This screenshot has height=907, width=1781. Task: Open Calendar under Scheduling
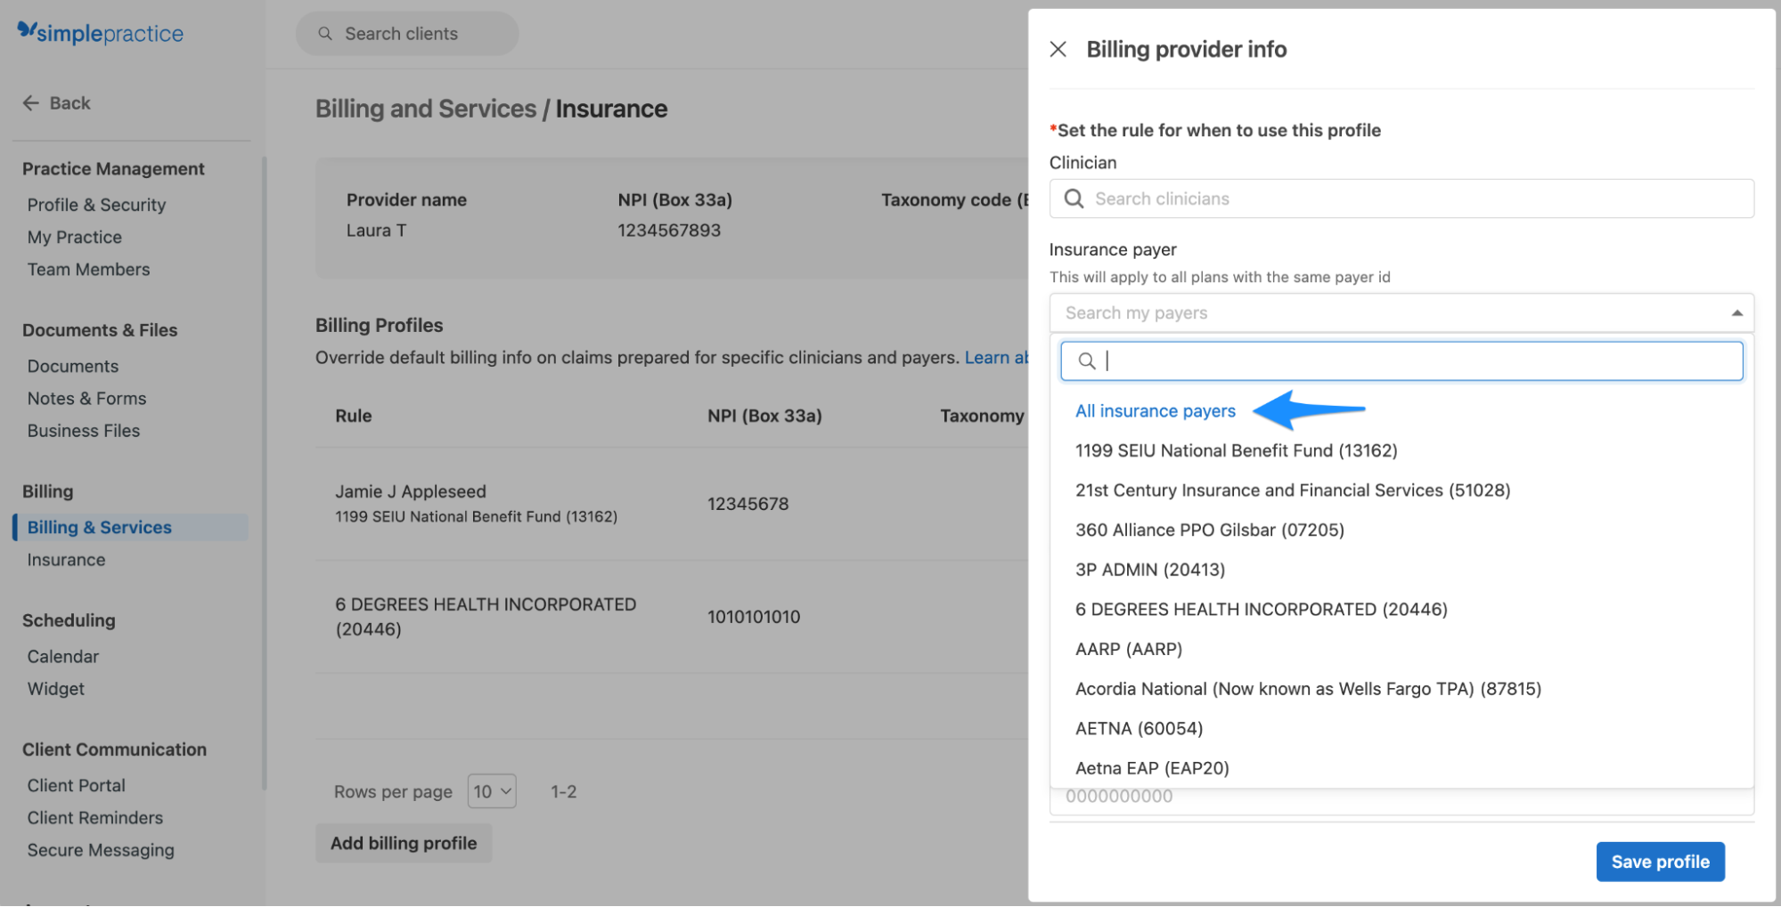click(62, 656)
